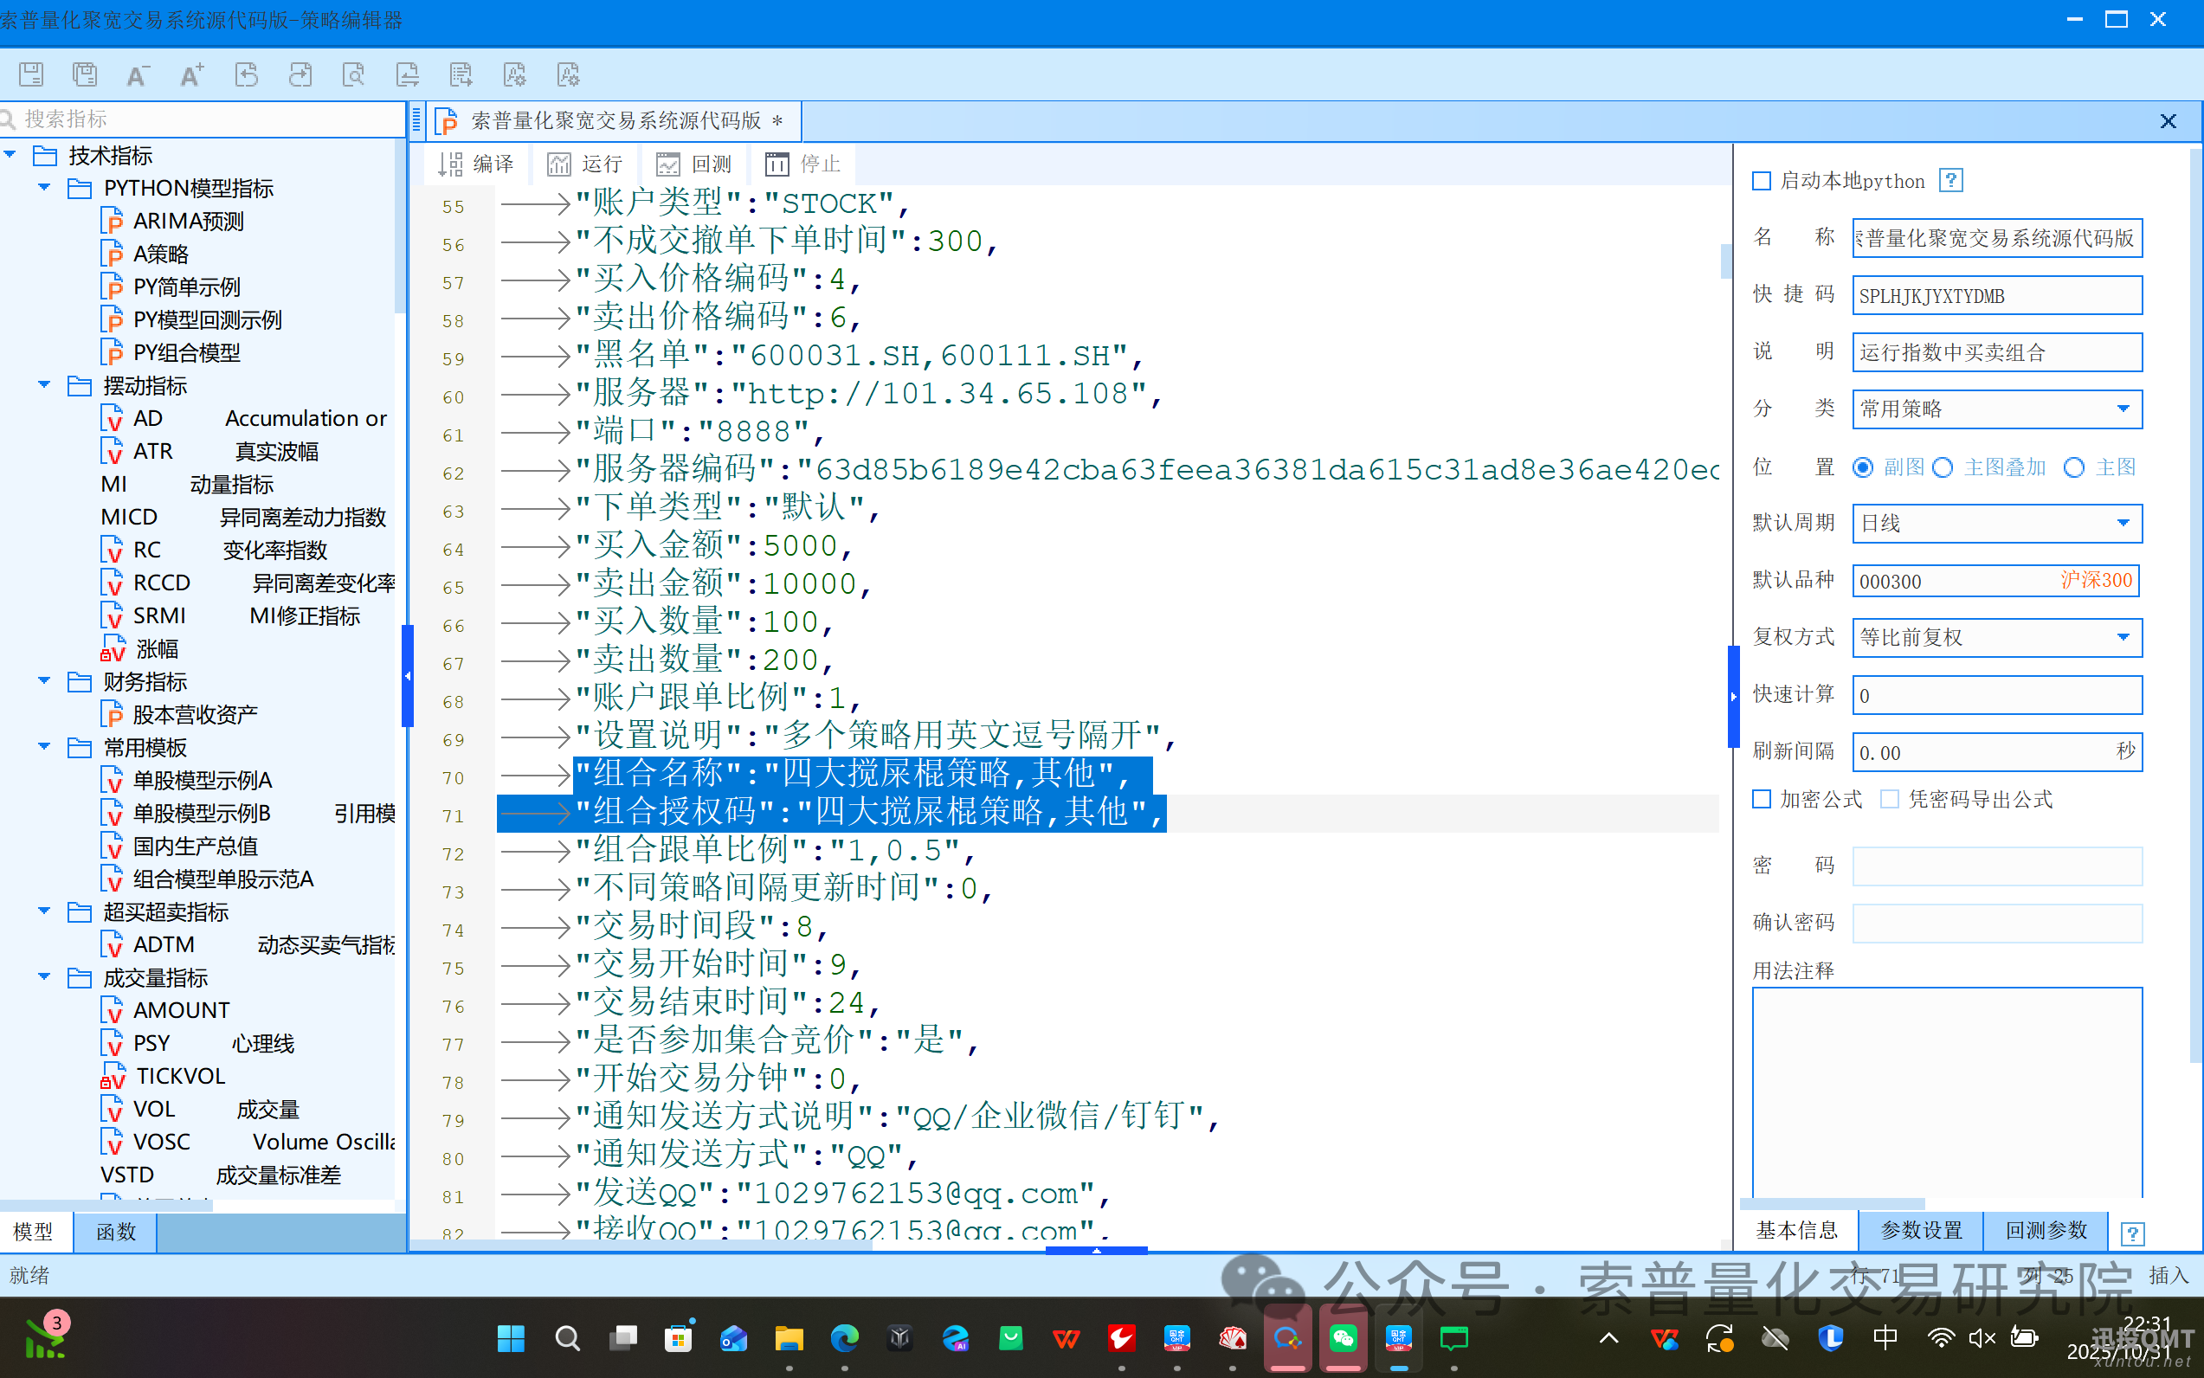This screenshot has height=1378, width=2204.
Task: Switch to the 参数设置 tab
Action: tap(1921, 1230)
